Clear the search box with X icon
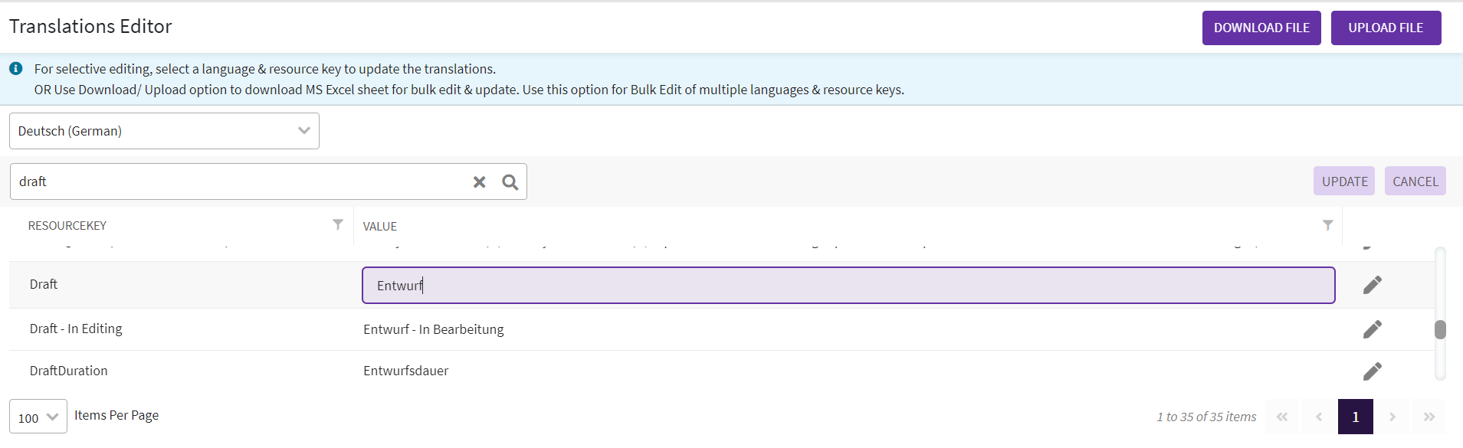 click(x=479, y=182)
